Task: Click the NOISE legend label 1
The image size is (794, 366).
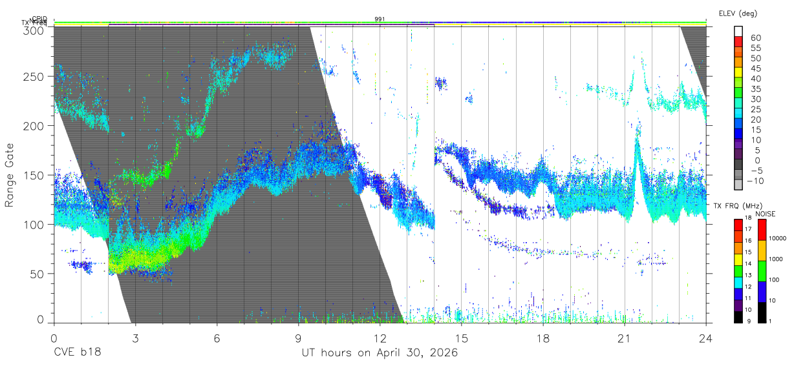Action: 769,321
